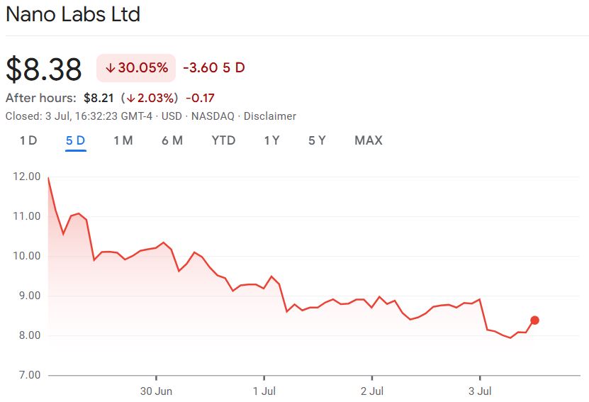Open the Disclaimer link

click(270, 116)
